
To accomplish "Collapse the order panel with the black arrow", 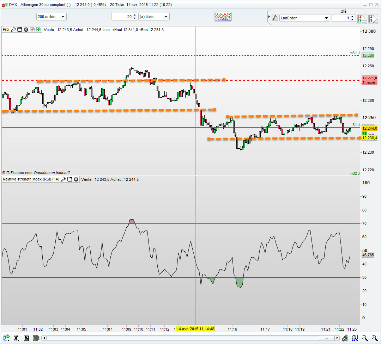I will tap(268, 17).
